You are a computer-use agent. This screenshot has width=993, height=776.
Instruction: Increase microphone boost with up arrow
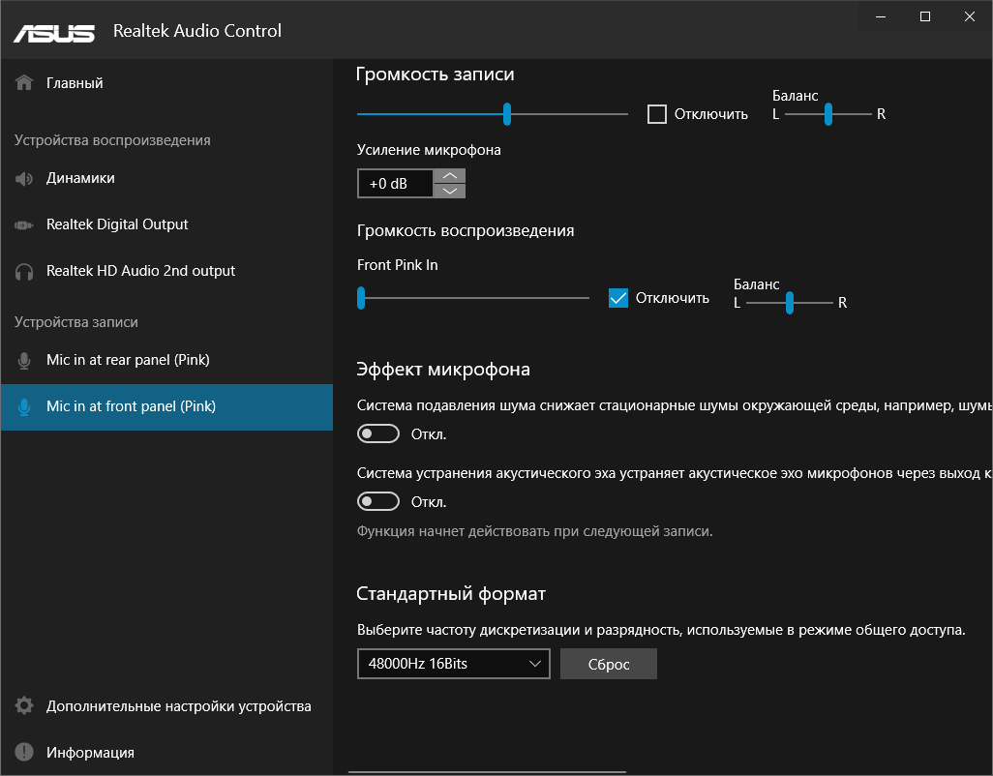tap(449, 176)
